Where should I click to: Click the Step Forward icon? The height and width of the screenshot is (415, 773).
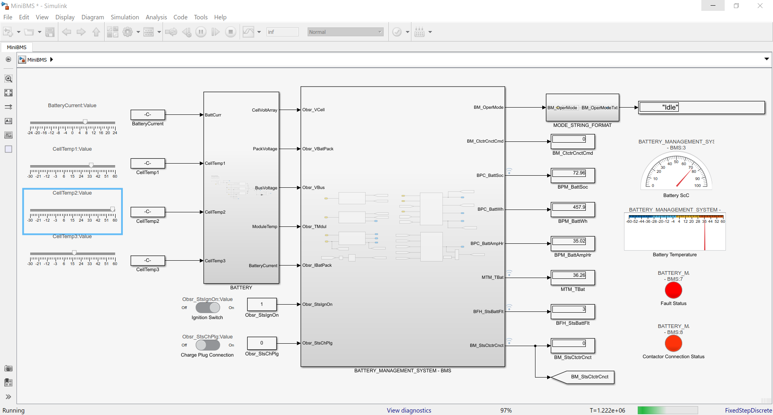[216, 32]
